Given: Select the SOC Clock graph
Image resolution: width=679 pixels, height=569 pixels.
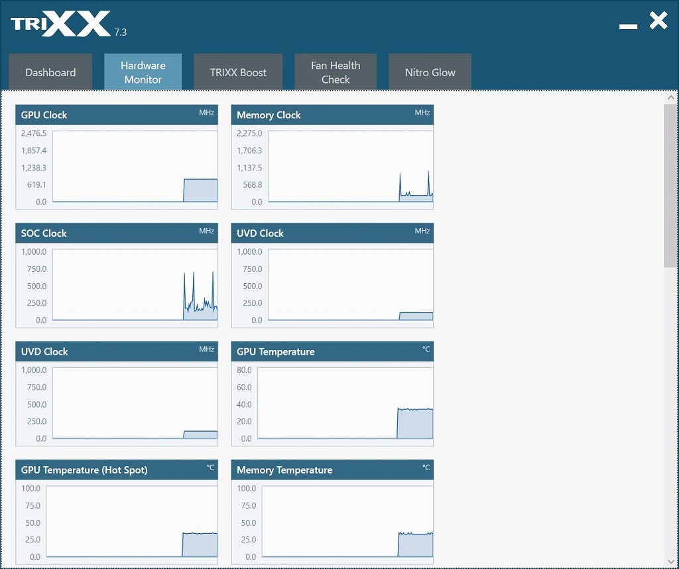Looking at the screenshot, I should coord(135,284).
